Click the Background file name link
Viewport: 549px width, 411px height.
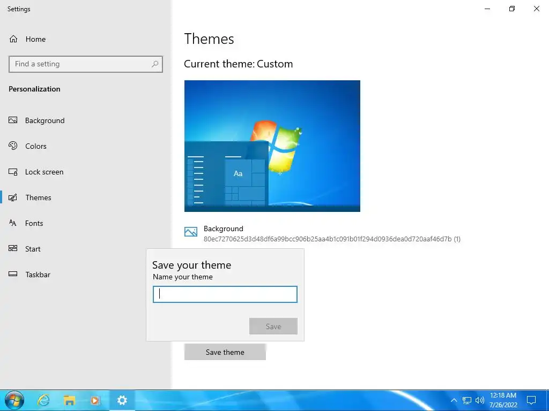(332, 239)
